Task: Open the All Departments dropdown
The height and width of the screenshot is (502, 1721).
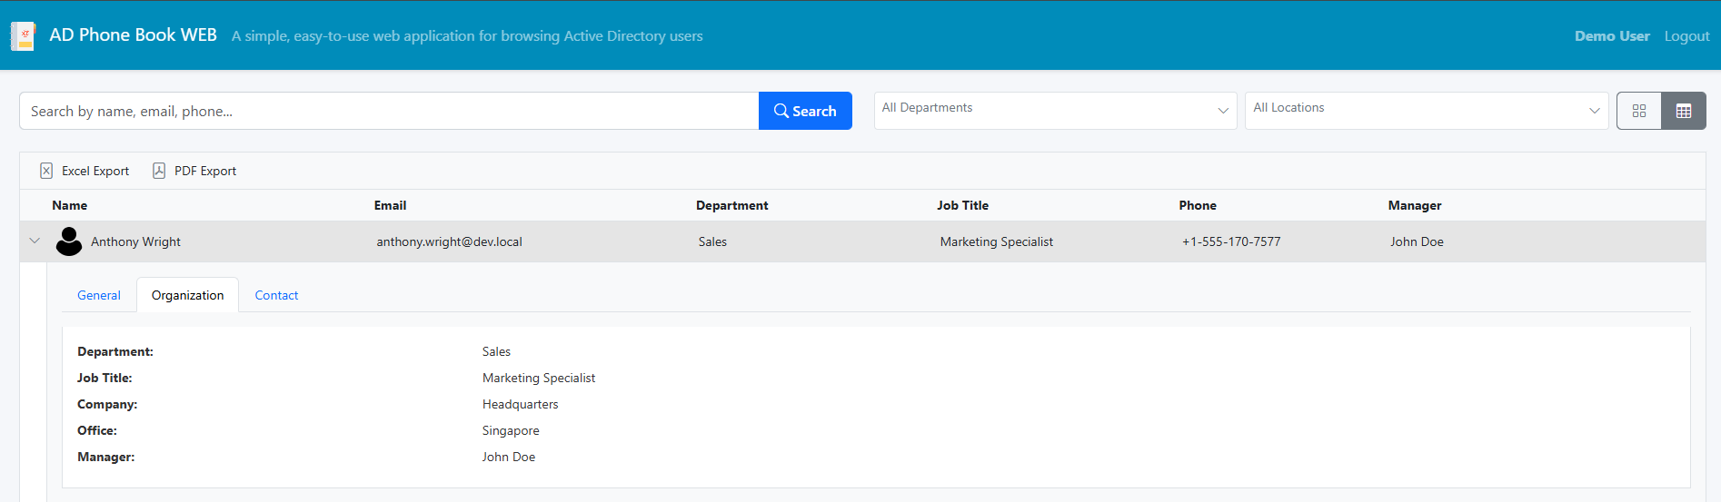Action: pyautogui.click(x=1055, y=111)
